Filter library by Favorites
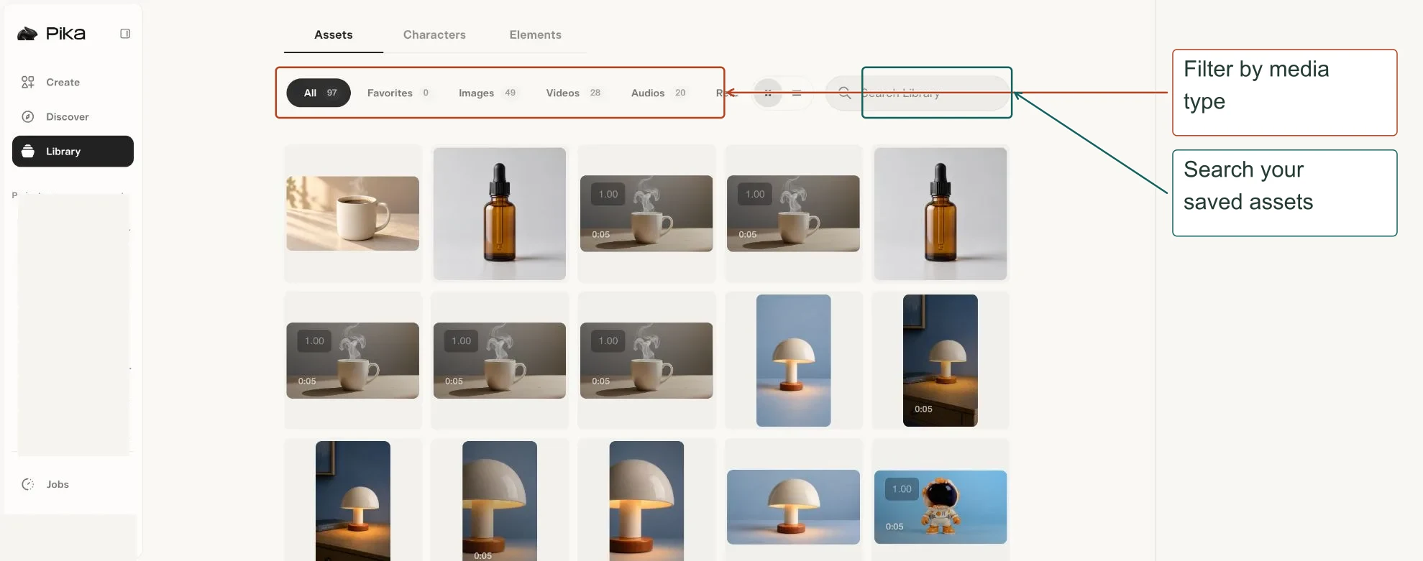The image size is (1423, 561). click(x=398, y=93)
